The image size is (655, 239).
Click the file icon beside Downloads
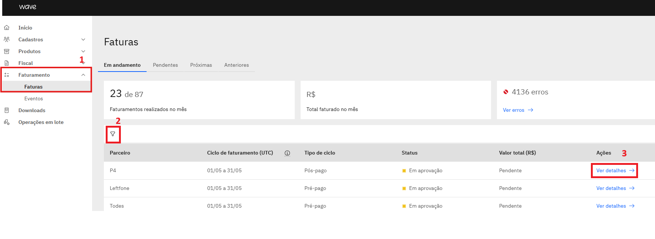click(7, 110)
